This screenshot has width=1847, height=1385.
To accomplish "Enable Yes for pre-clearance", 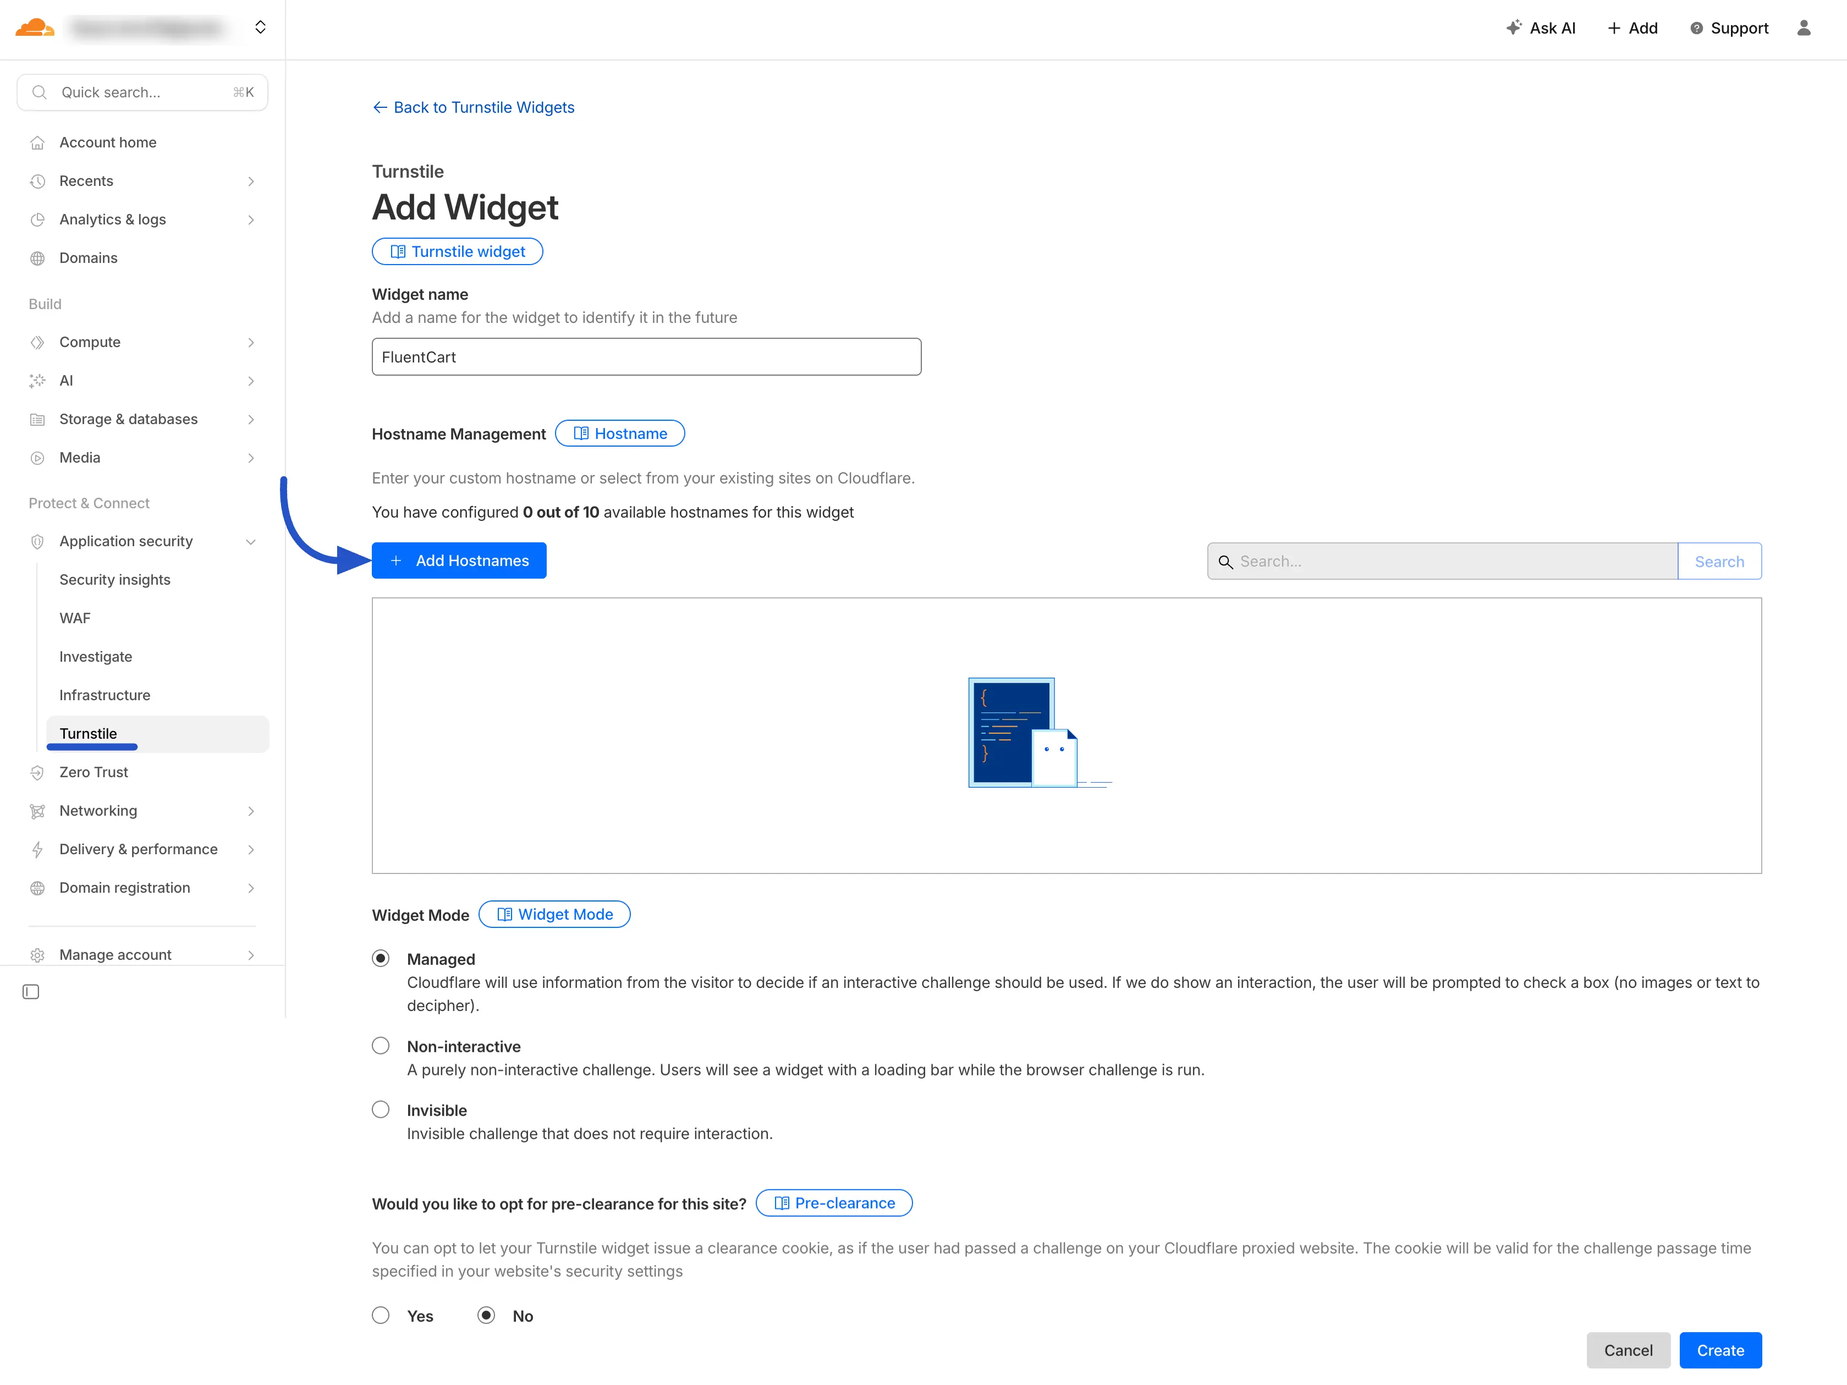I will pos(381,1315).
